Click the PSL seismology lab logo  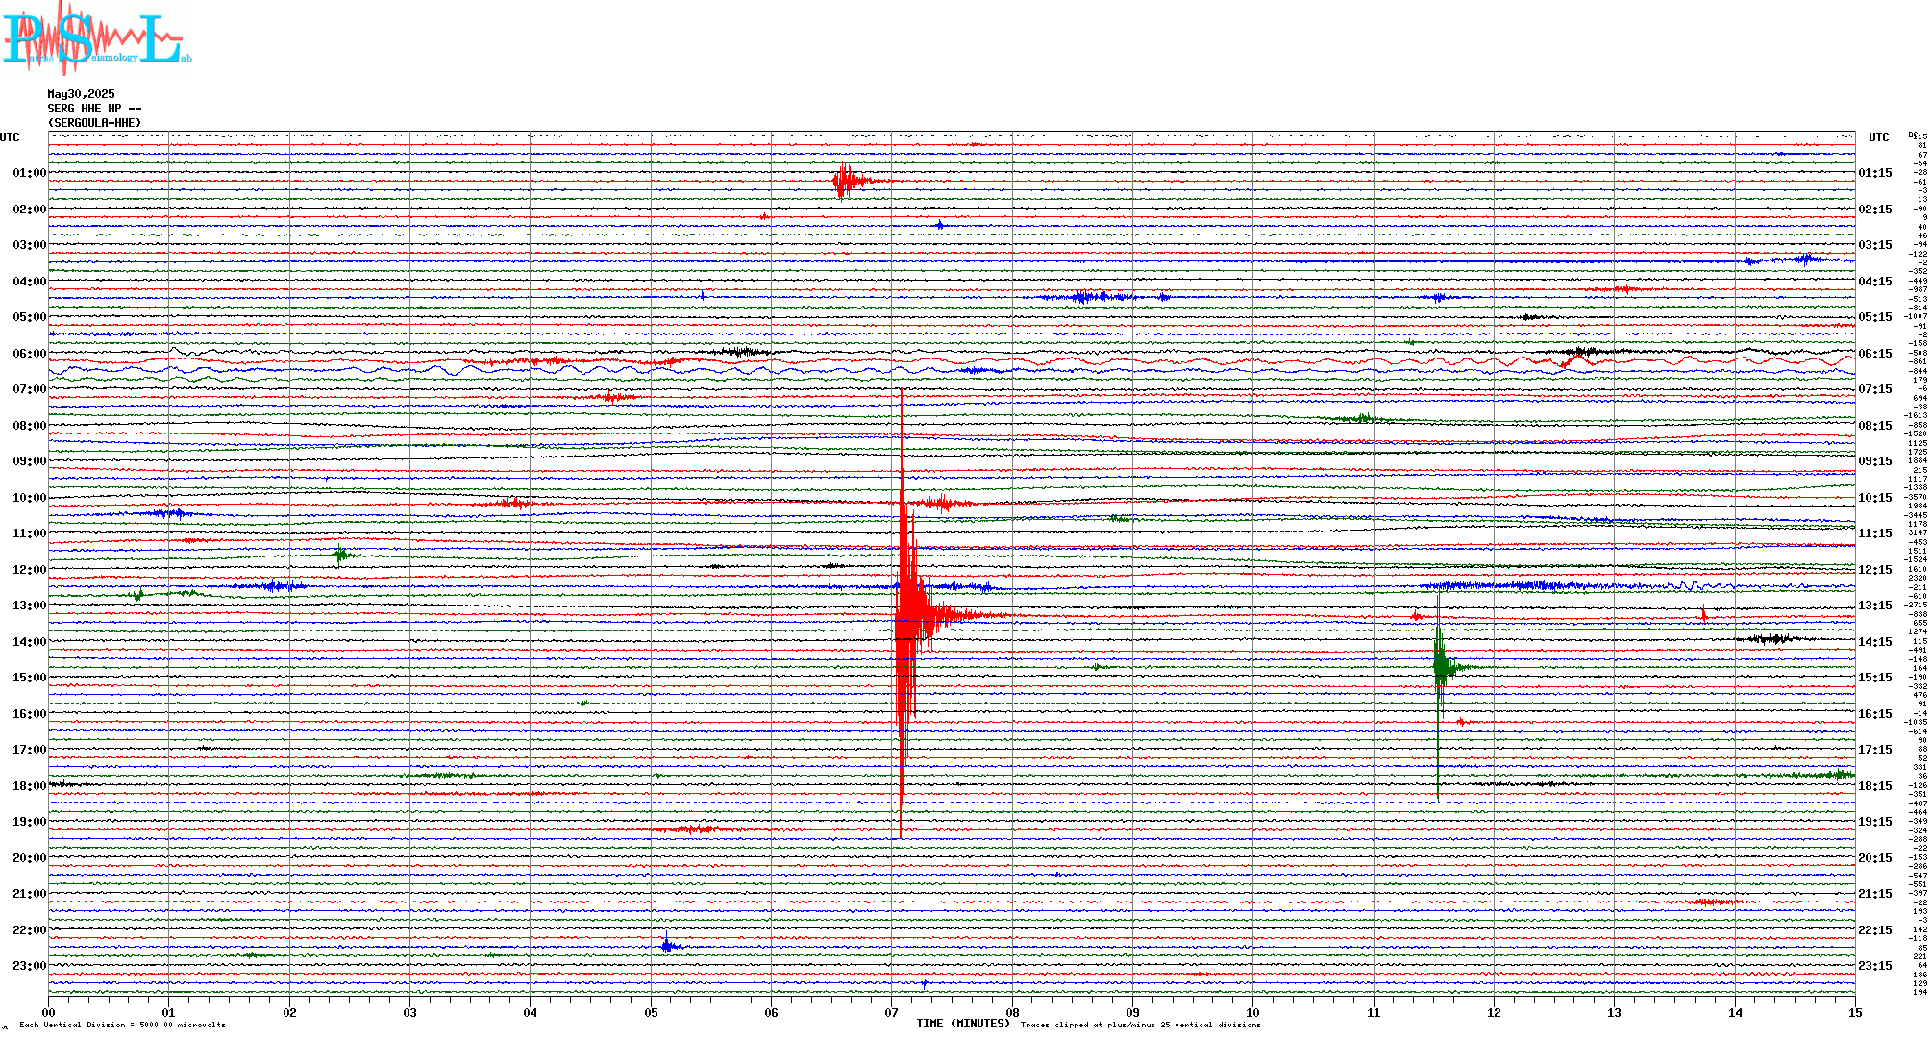tap(96, 38)
